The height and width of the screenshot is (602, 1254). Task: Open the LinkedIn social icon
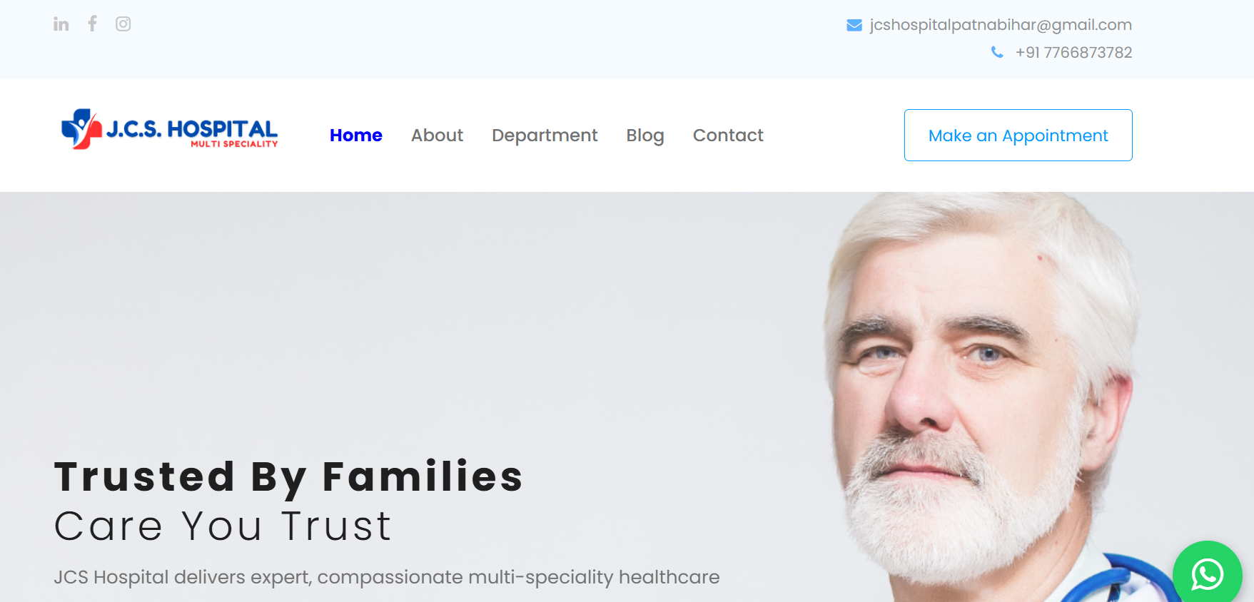tap(61, 24)
